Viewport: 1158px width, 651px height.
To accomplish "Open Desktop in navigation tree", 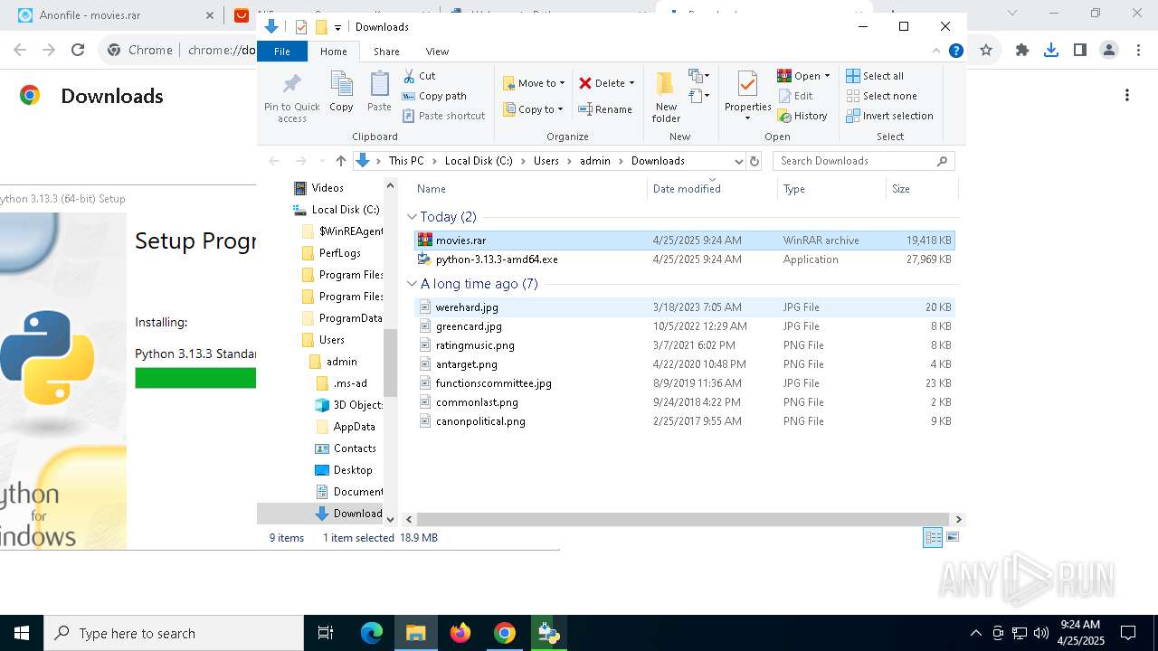I will coord(352,470).
